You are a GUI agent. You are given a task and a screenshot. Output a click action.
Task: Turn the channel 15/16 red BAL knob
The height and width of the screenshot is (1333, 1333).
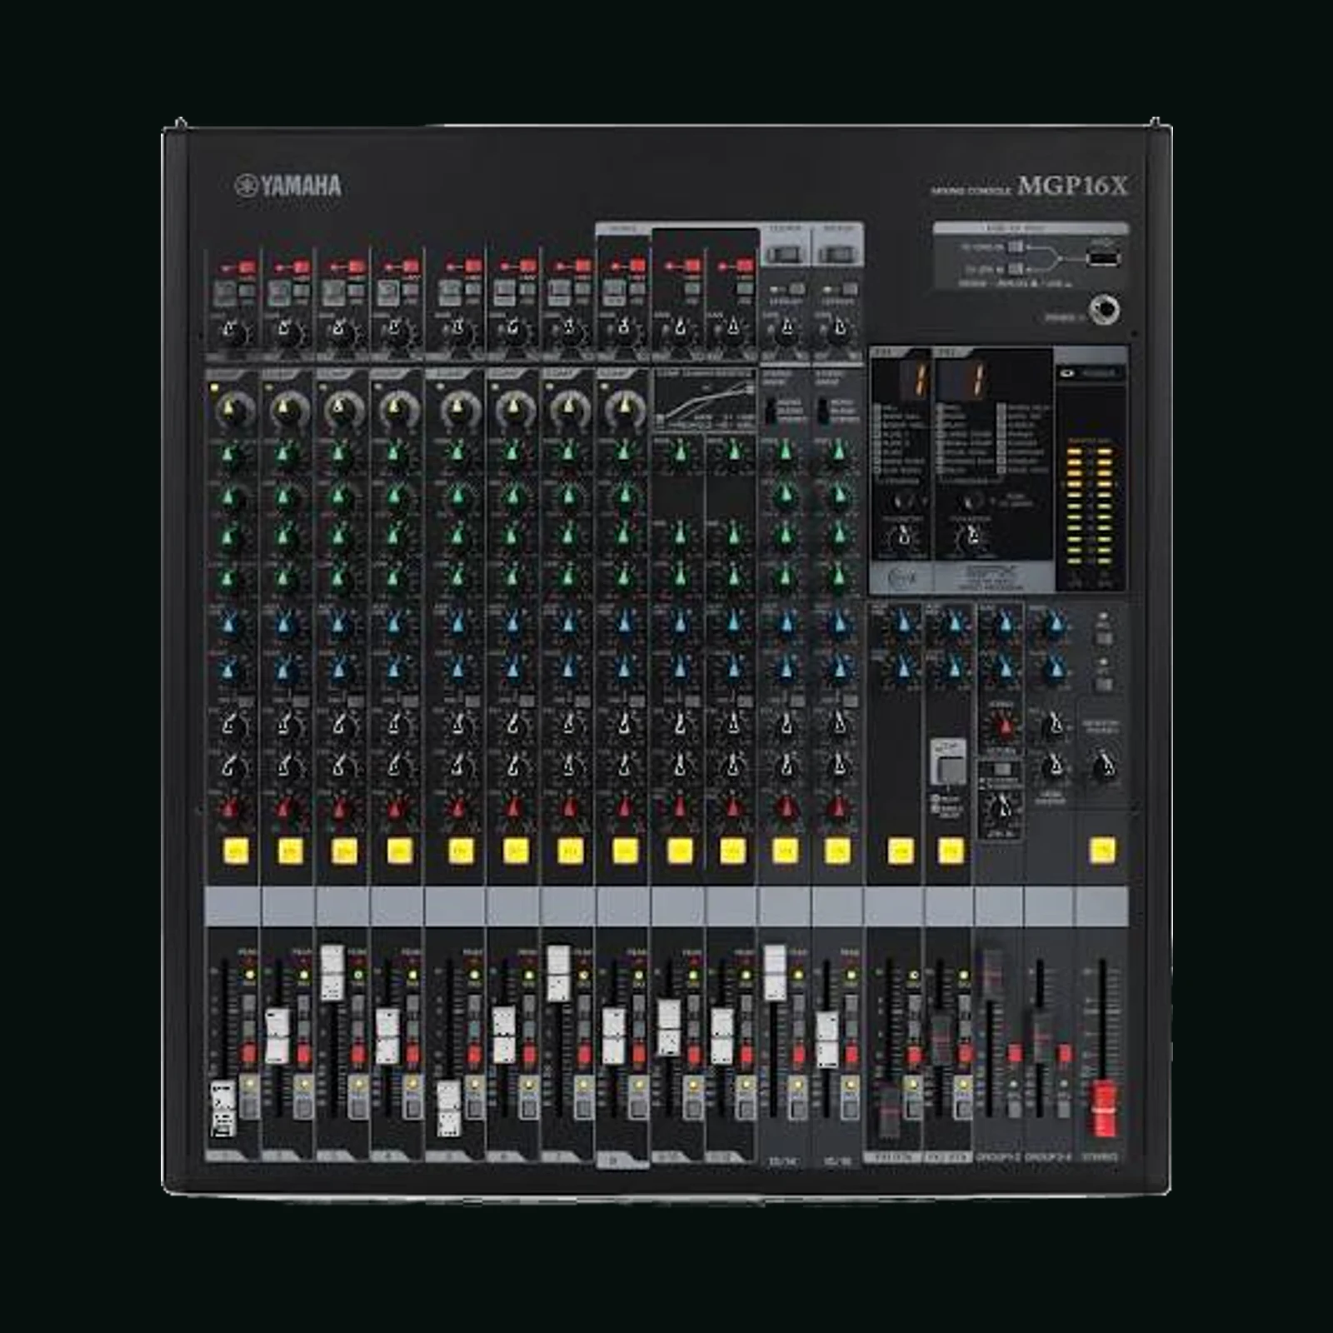point(837,807)
